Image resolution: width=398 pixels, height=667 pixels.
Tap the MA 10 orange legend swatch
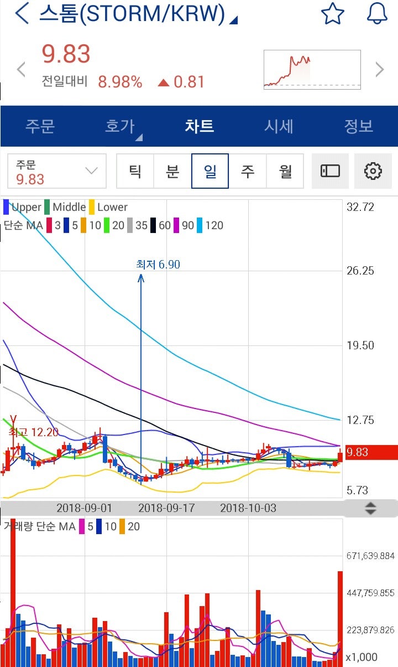83,225
